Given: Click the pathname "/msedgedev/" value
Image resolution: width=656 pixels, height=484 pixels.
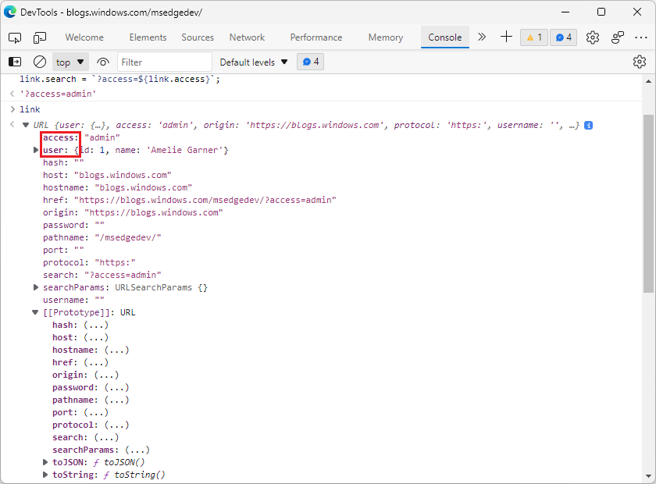Looking at the screenshot, I should click(x=128, y=237).
